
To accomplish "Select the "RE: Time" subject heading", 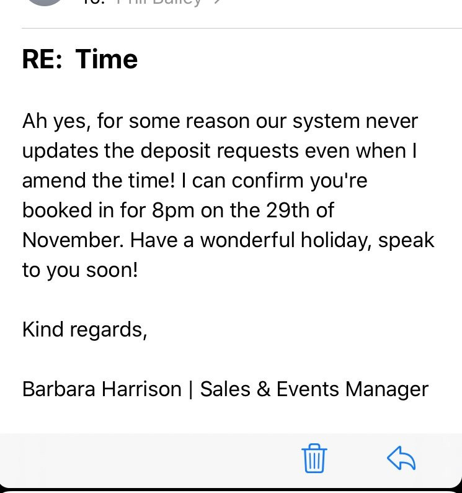I will point(80,59).
